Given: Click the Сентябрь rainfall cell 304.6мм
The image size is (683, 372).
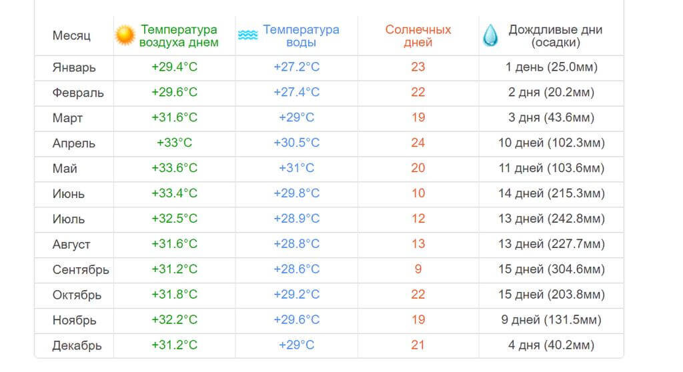Looking at the screenshot, I should tap(552, 269).
